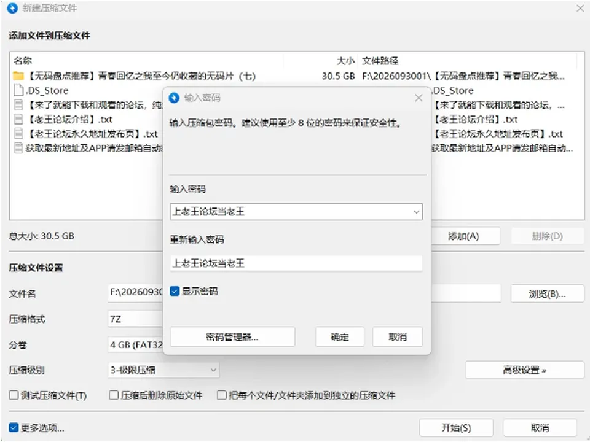Click the file icon beside 获取最新地址及APP row
The image size is (590, 442).
tap(18, 148)
